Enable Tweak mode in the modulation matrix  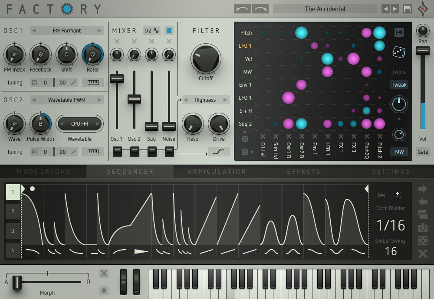tap(399, 84)
